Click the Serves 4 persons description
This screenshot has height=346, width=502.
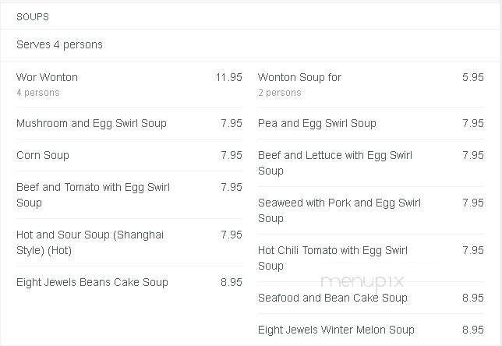pyautogui.click(x=59, y=44)
